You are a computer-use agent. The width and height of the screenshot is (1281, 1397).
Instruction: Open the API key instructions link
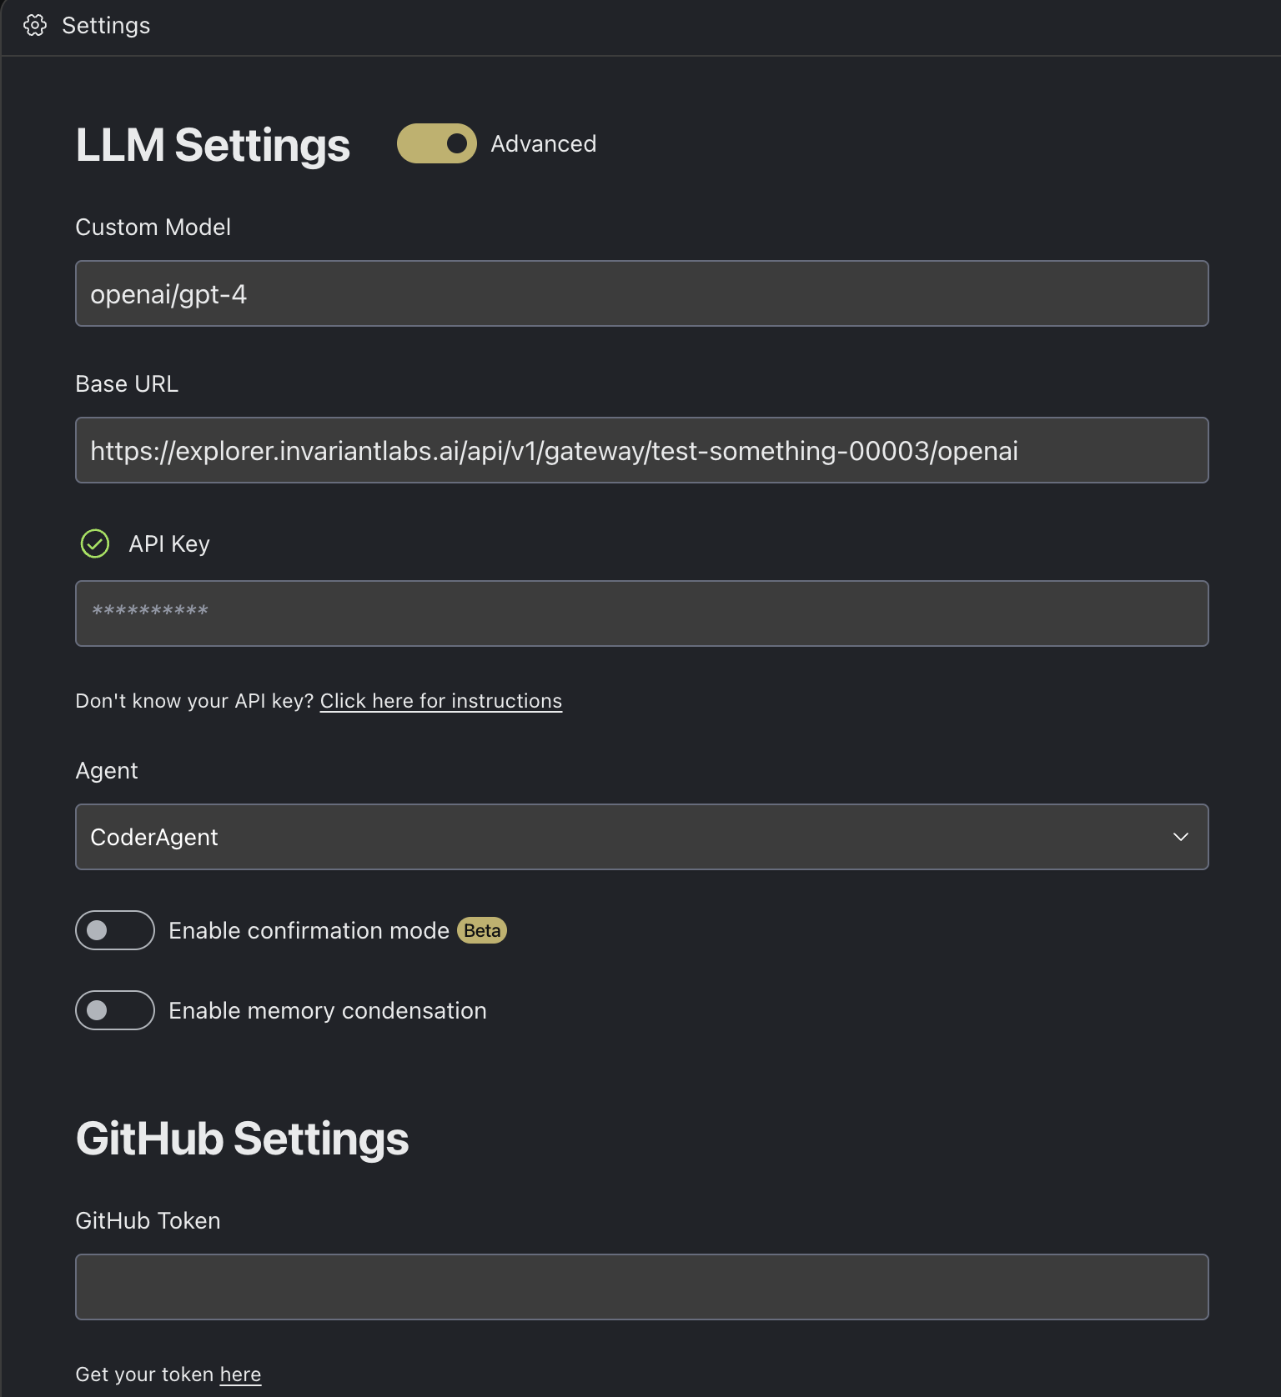(x=440, y=701)
